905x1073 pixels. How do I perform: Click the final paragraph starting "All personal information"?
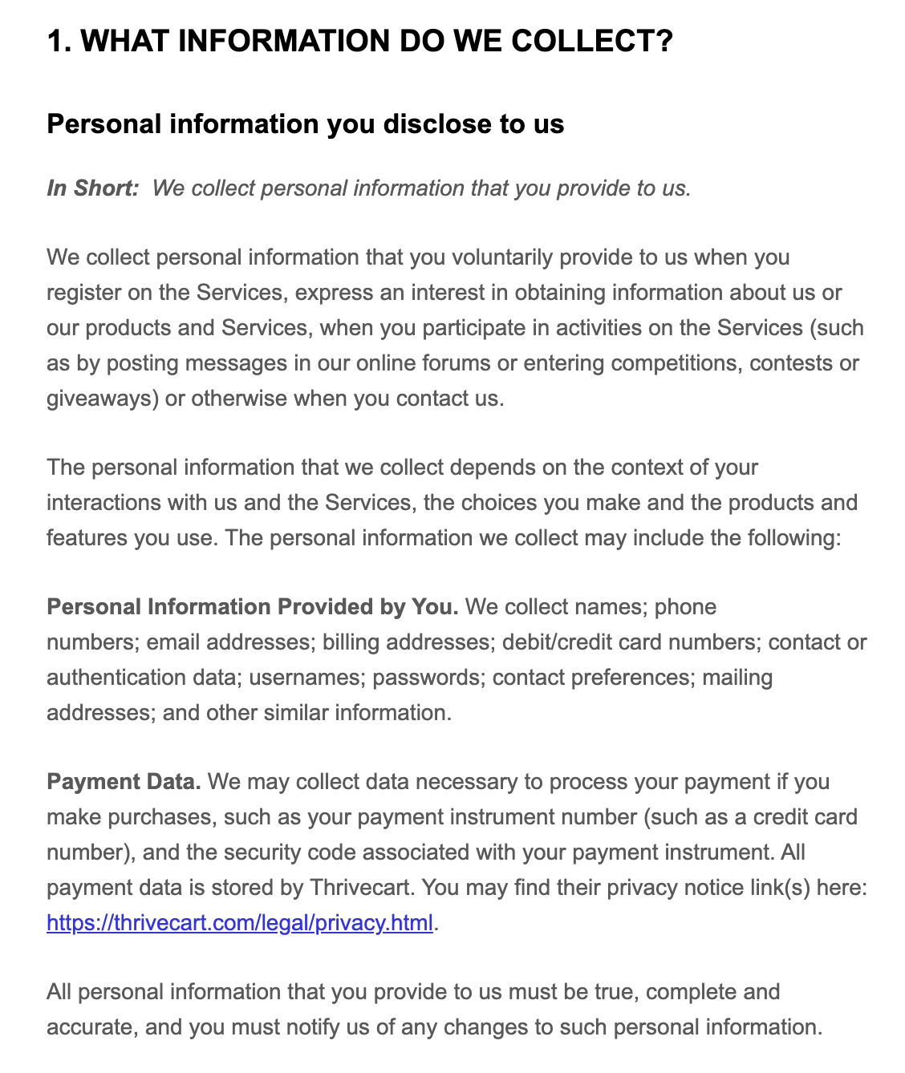[434, 1010]
